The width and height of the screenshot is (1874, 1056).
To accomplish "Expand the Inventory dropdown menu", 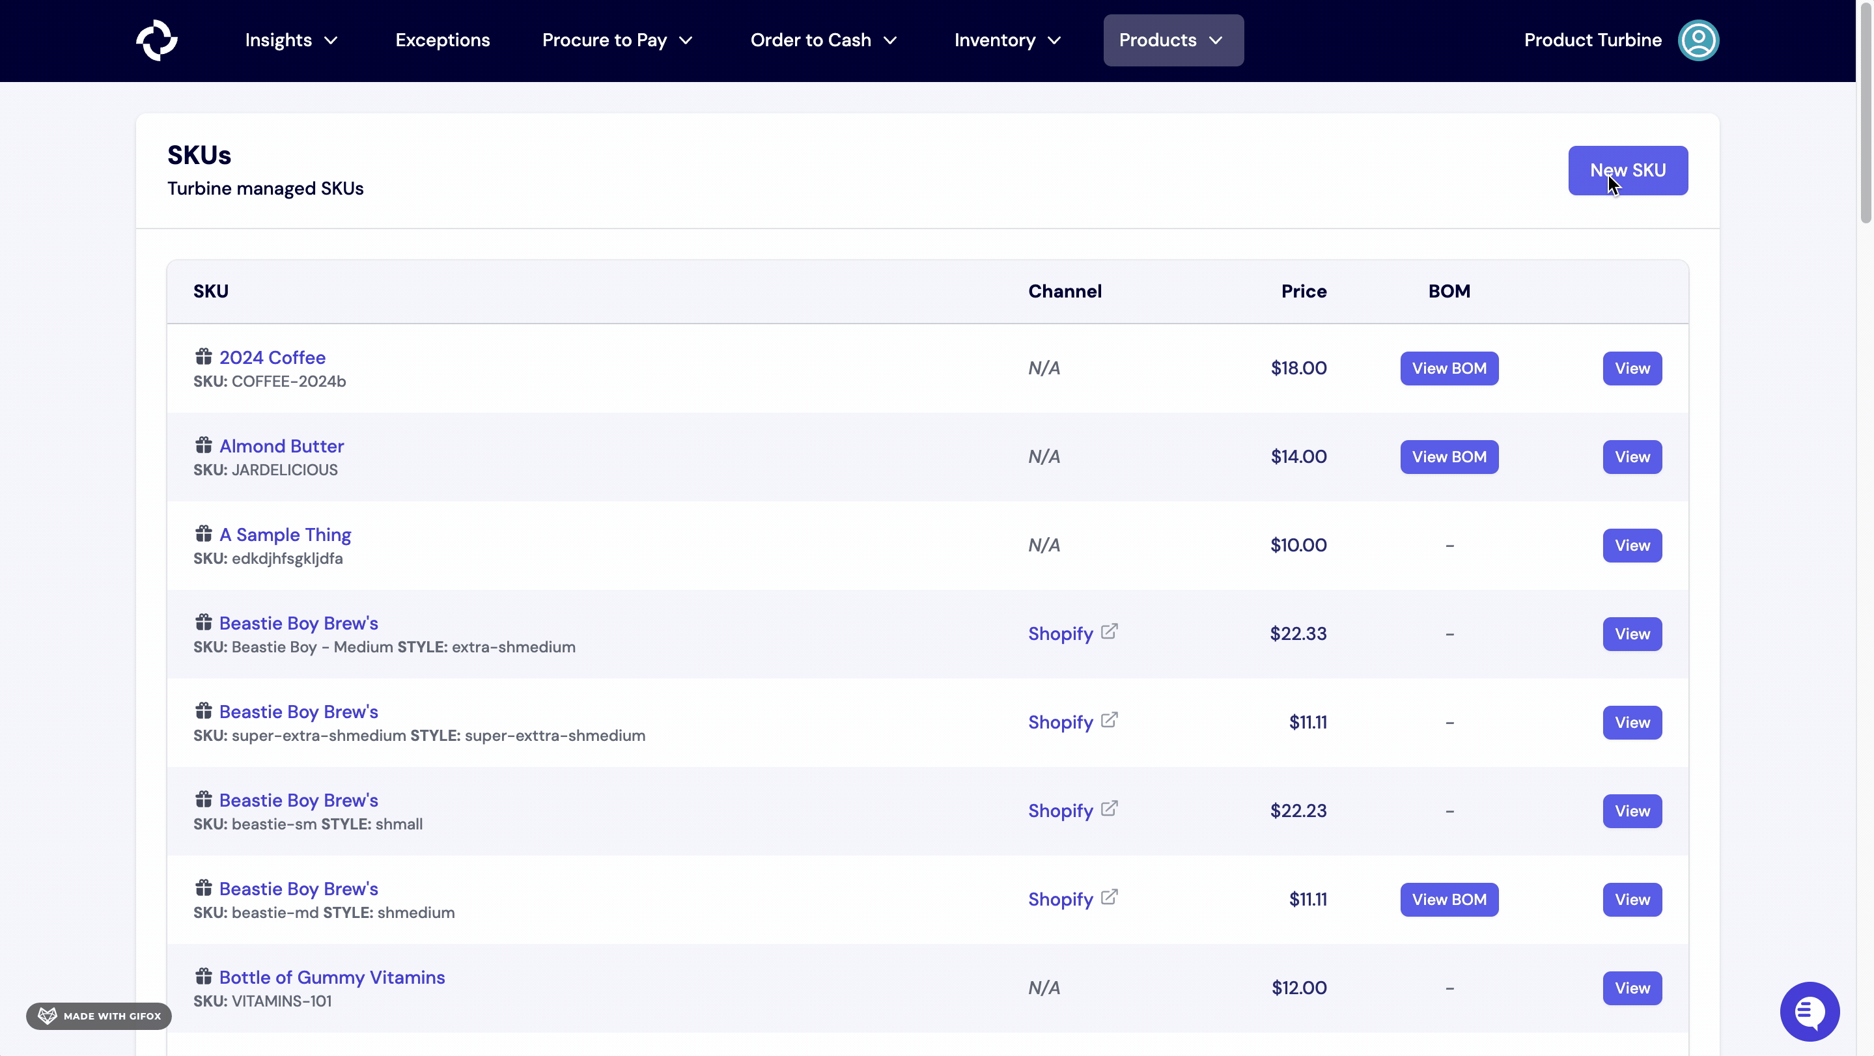I will (1007, 40).
